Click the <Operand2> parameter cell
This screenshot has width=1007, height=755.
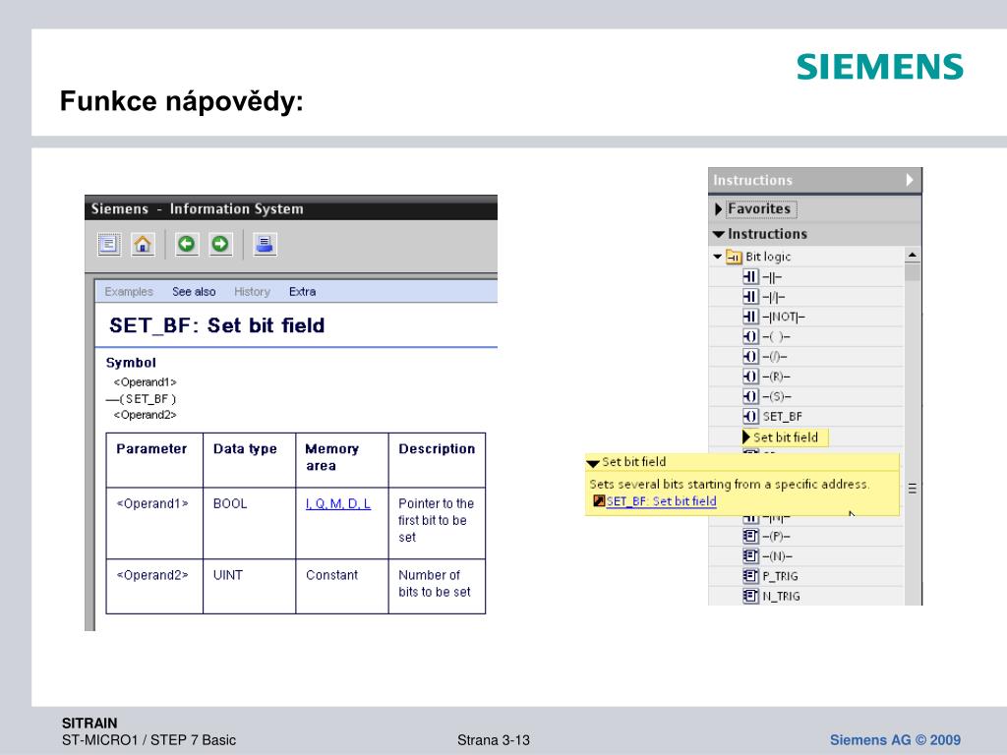(x=154, y=586)
